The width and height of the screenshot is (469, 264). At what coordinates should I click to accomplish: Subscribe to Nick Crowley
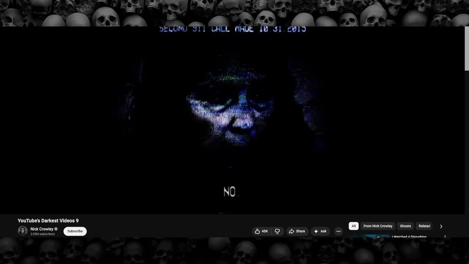[75, 231]
